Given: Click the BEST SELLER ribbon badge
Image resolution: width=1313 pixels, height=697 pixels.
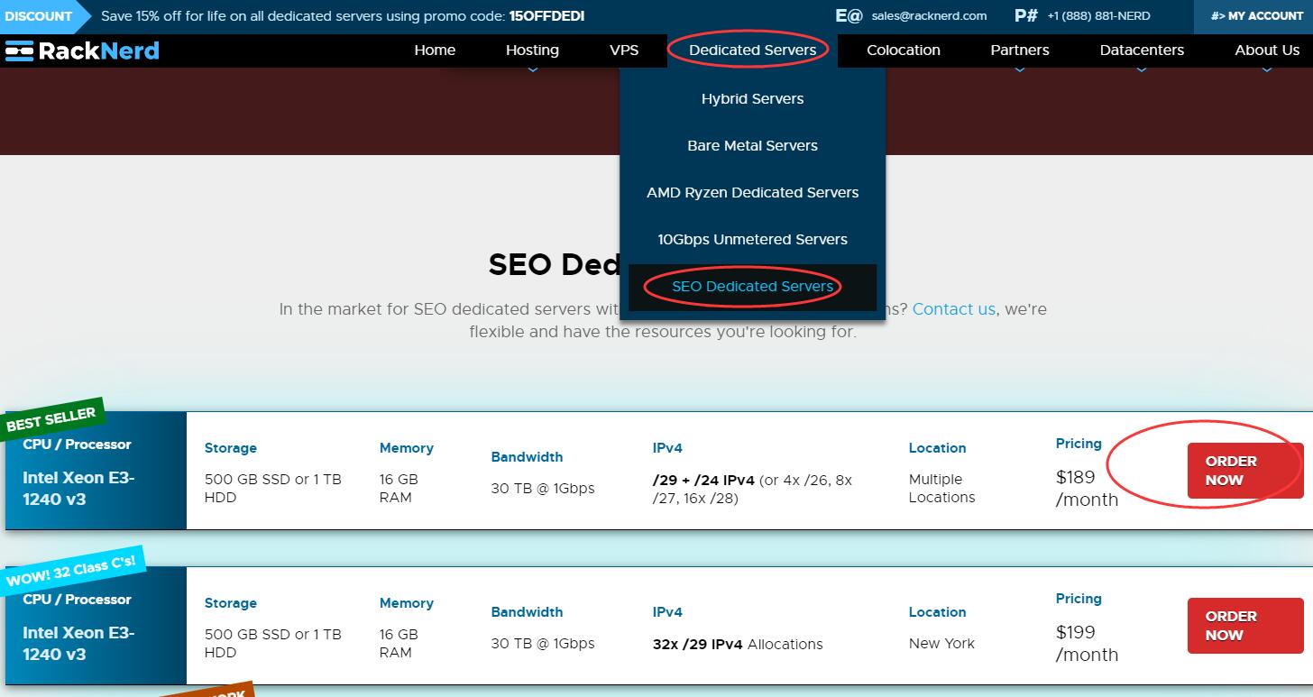Looking at the screenshot, I should (51, 419).
